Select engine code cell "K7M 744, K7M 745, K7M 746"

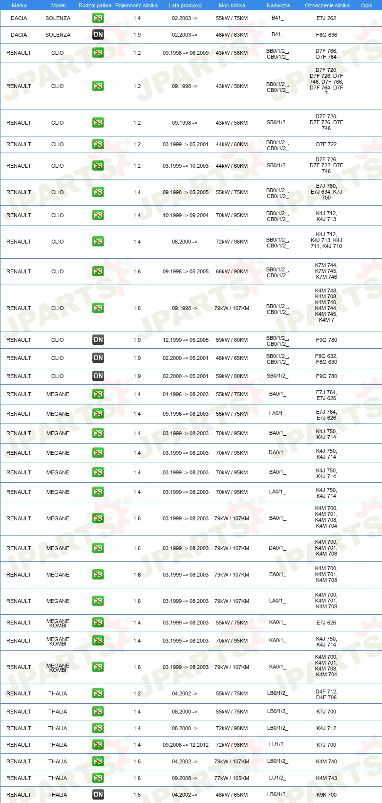326,271
